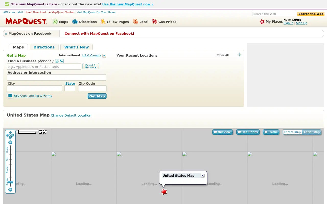Click the Clear All recent locations link
Viewport: 327px width, 204px height.
click(223, 55)
